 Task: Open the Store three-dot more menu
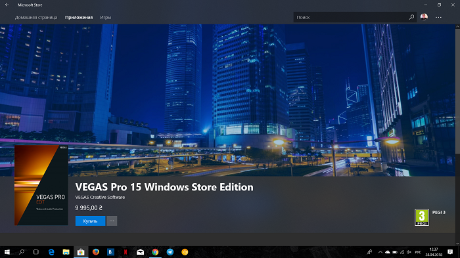point(438,17)
